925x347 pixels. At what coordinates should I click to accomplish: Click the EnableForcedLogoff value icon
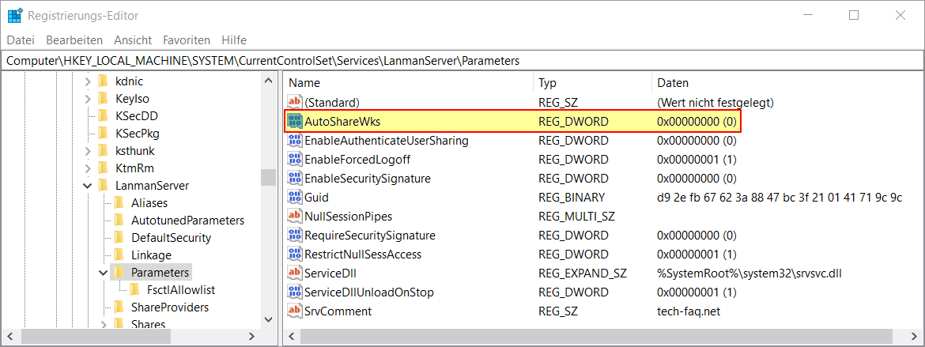295,160
